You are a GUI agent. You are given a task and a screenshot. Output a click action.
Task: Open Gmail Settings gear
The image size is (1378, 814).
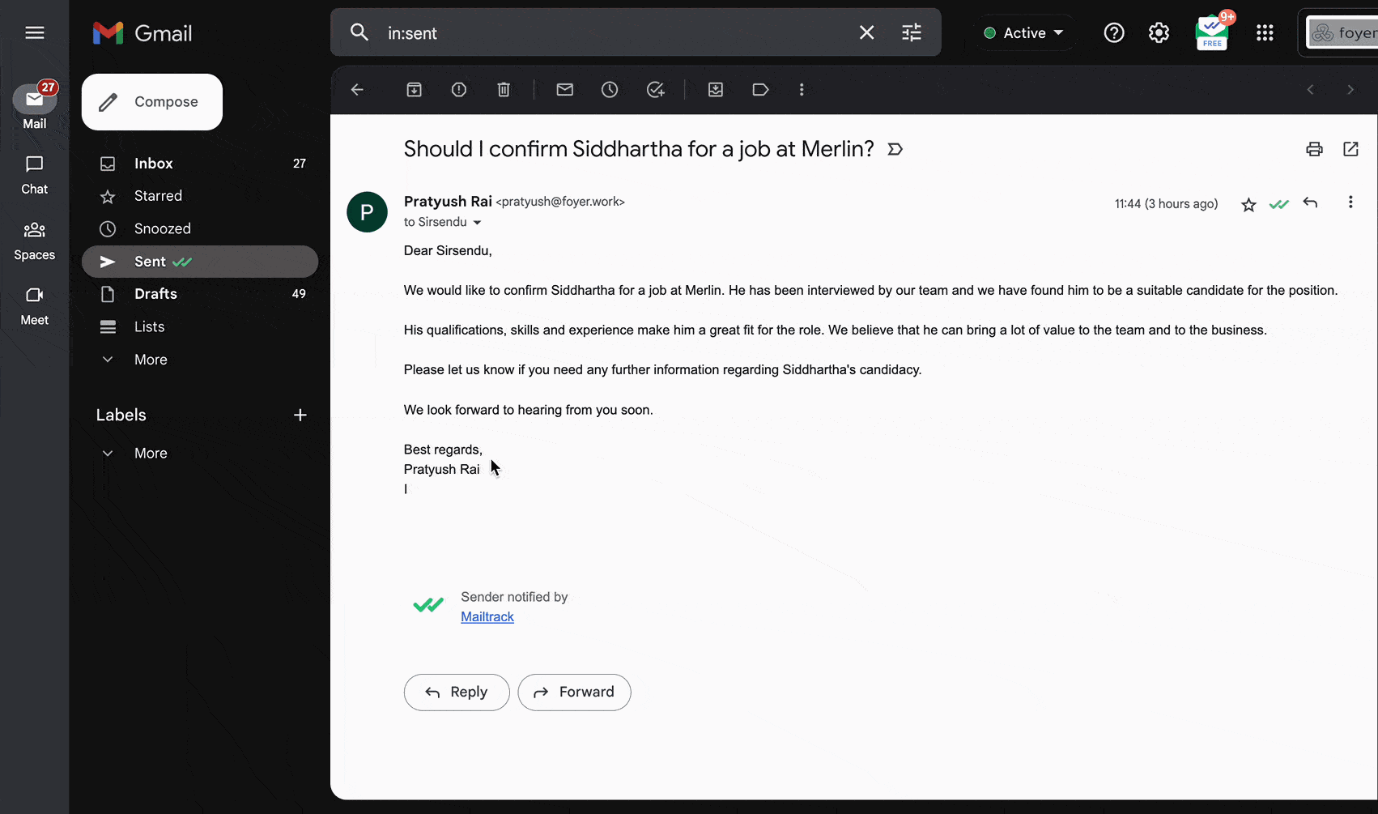(x=1159, y=32)
